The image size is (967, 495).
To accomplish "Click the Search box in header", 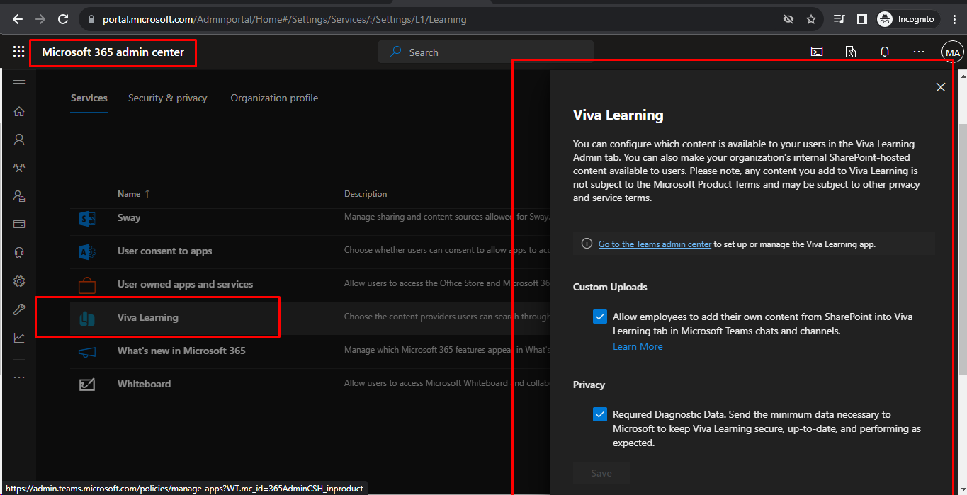I will pyautogui.click(x=486, y=52).
